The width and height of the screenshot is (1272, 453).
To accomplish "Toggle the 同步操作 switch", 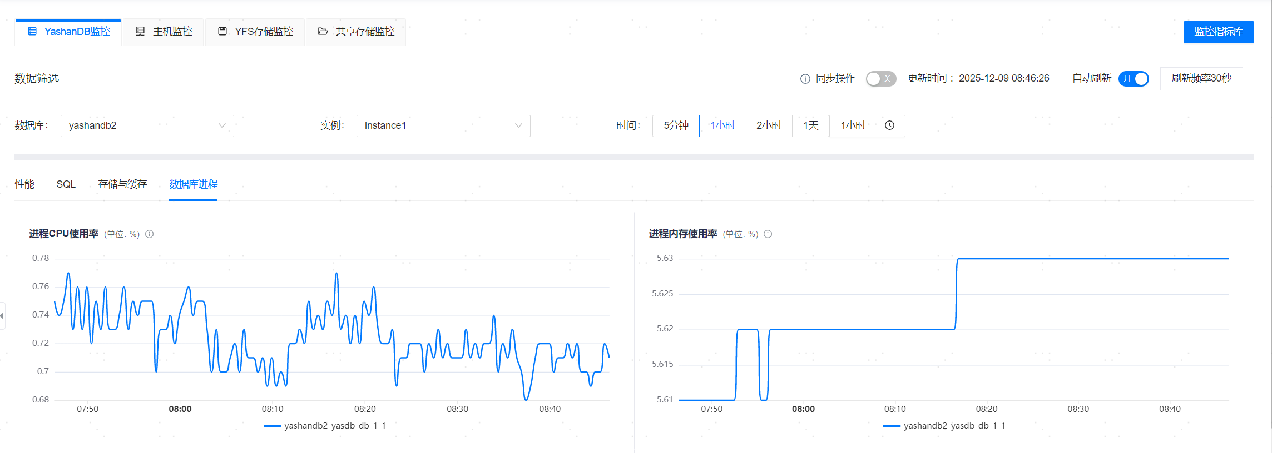I will click(880, 79).
